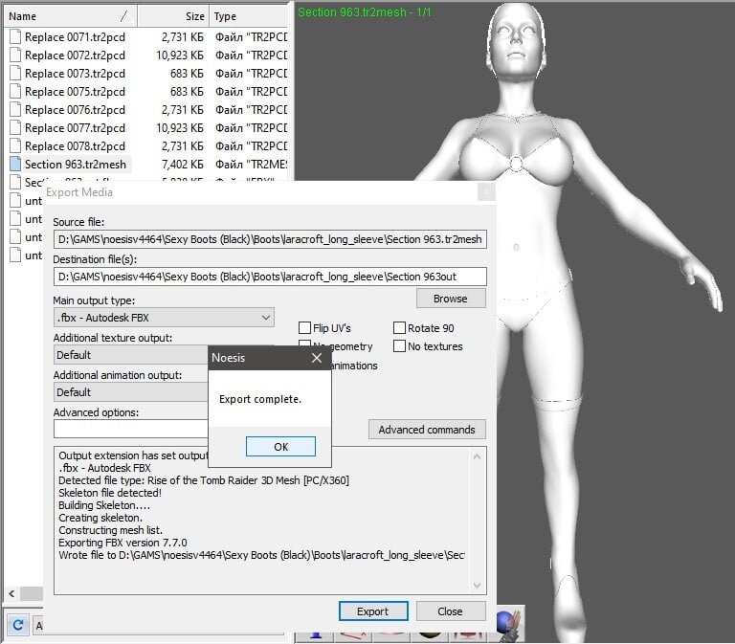The image size is (735, 644).
Task: Click the file icon of Replace 0077.tr2pcd
Action: [15, 127]
